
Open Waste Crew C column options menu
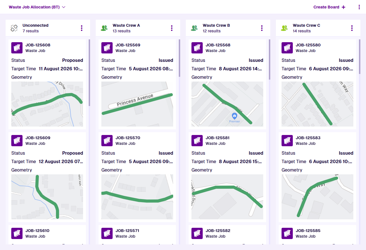(x=352, y=28)
